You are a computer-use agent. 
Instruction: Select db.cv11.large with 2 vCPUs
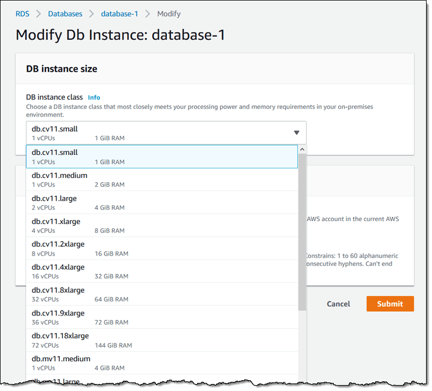[x=162, y=202]
